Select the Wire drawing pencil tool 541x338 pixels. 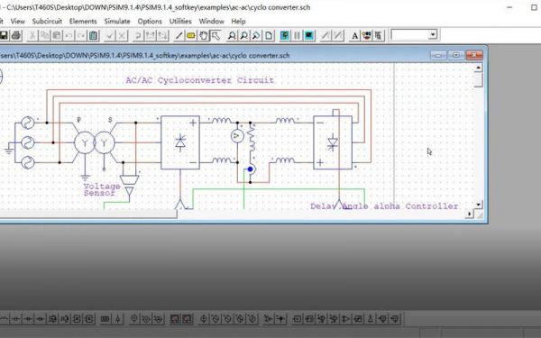(x=179, y=35)
